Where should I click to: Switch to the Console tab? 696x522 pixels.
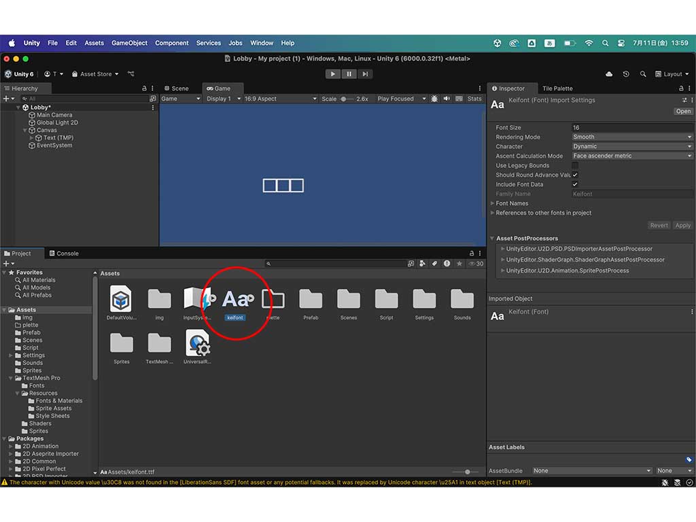[x=63, y=254]
